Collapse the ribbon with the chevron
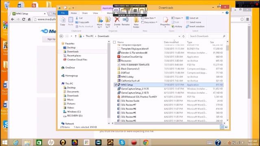Viewport: 260px width, 146px height. point(223,13)
